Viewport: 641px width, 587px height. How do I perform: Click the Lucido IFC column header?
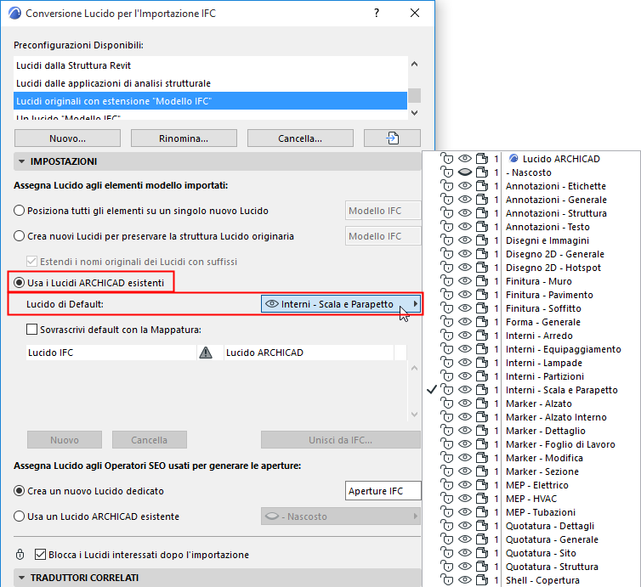[x=111, y=353]
